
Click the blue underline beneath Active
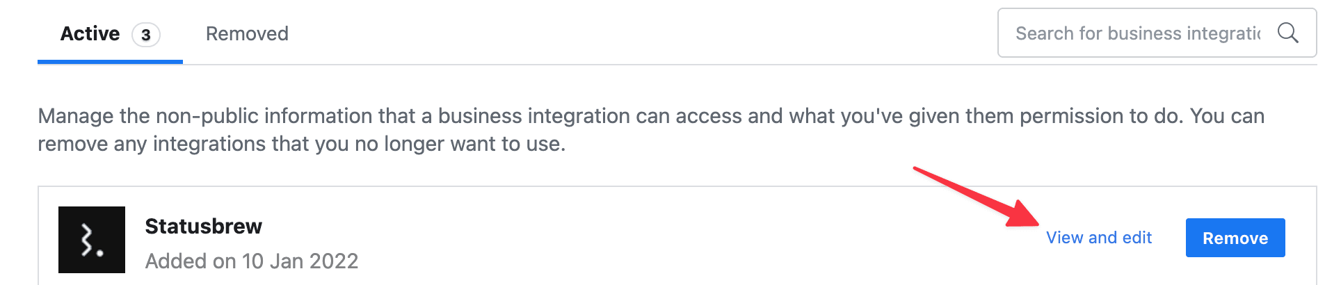[x=110, y=62]
